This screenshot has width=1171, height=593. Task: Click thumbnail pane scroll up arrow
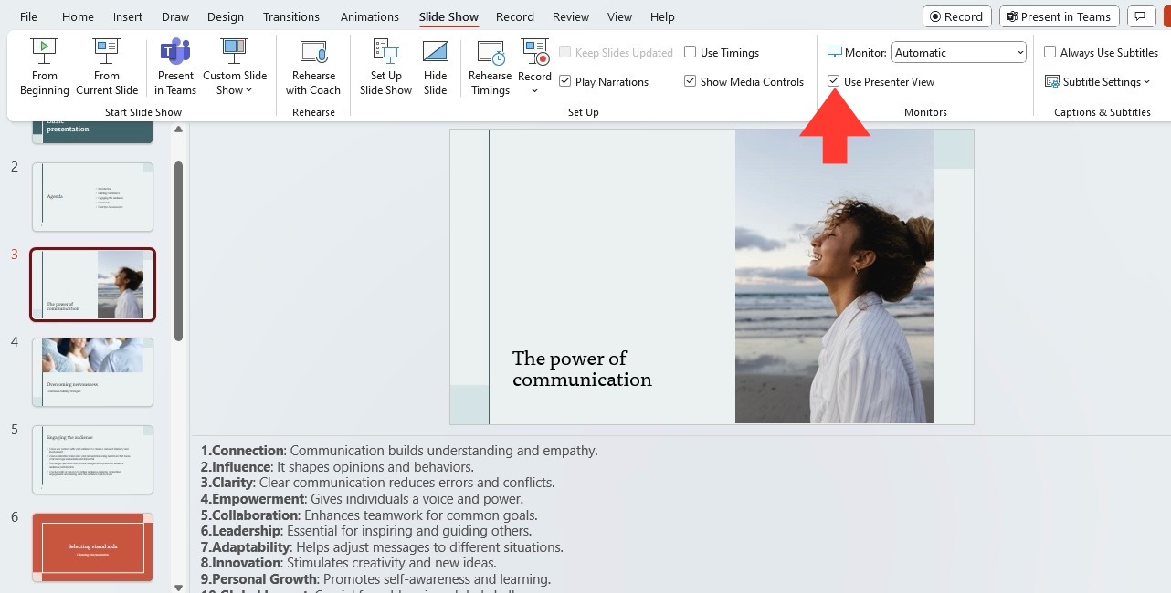[x=179, y=130]
